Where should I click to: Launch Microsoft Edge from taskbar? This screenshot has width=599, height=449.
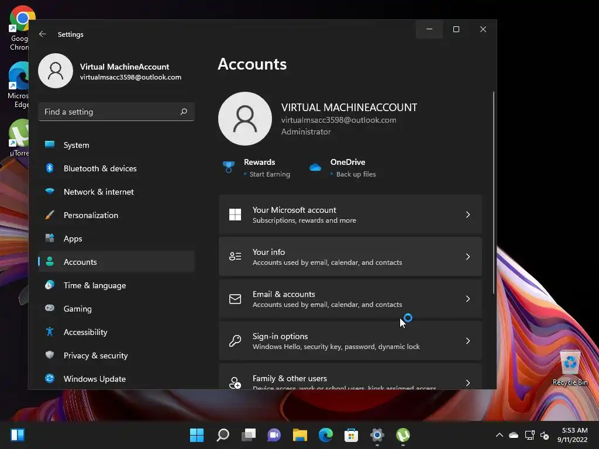pyautogui.click(x=325, y=435)
